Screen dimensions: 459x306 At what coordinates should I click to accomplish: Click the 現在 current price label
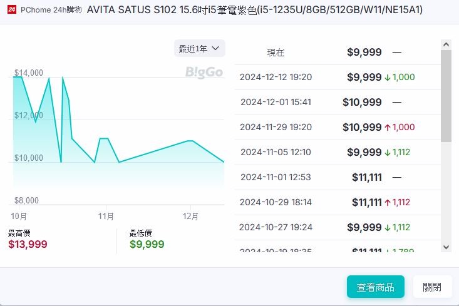(276, 53)
